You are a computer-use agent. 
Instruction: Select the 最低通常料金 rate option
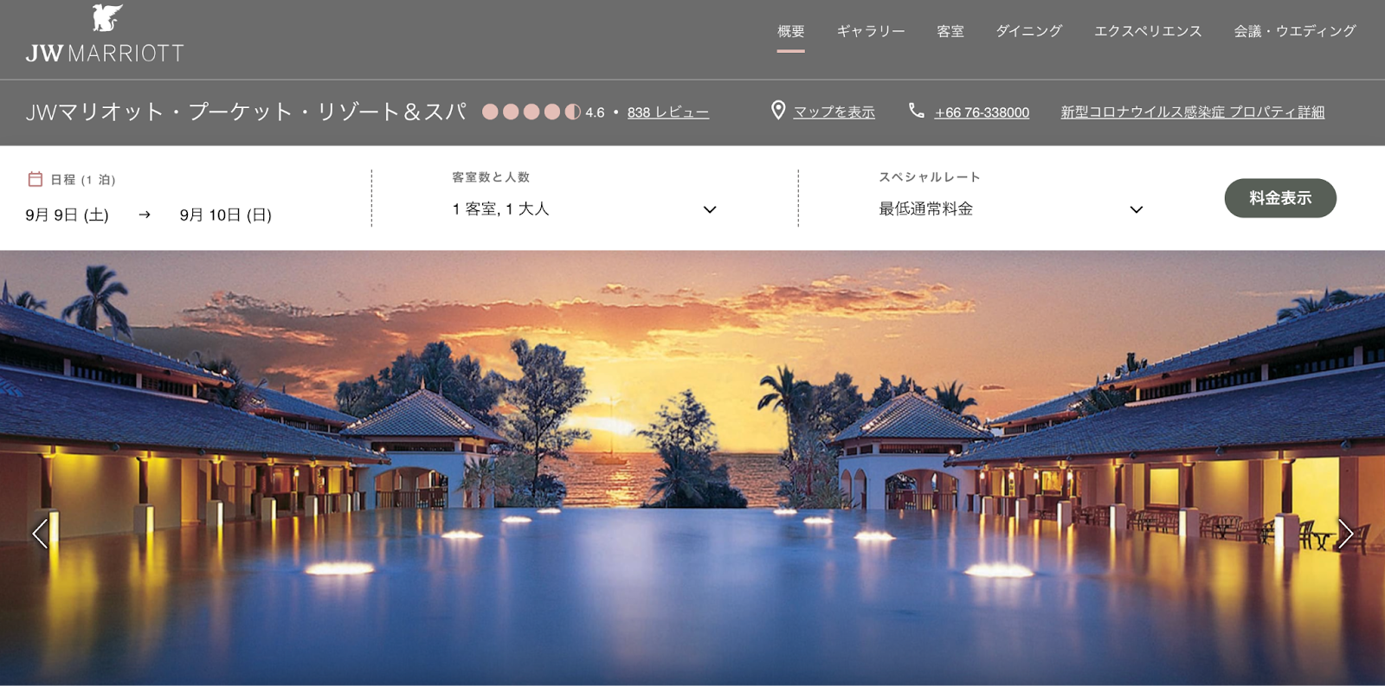point(925,209)
